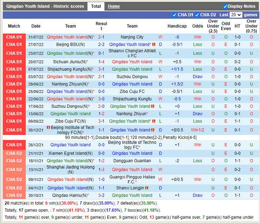Open the Shaanxi Chang'an Athletic FC team link
Viewport: 260px width, 223px height.
point(132,53)
